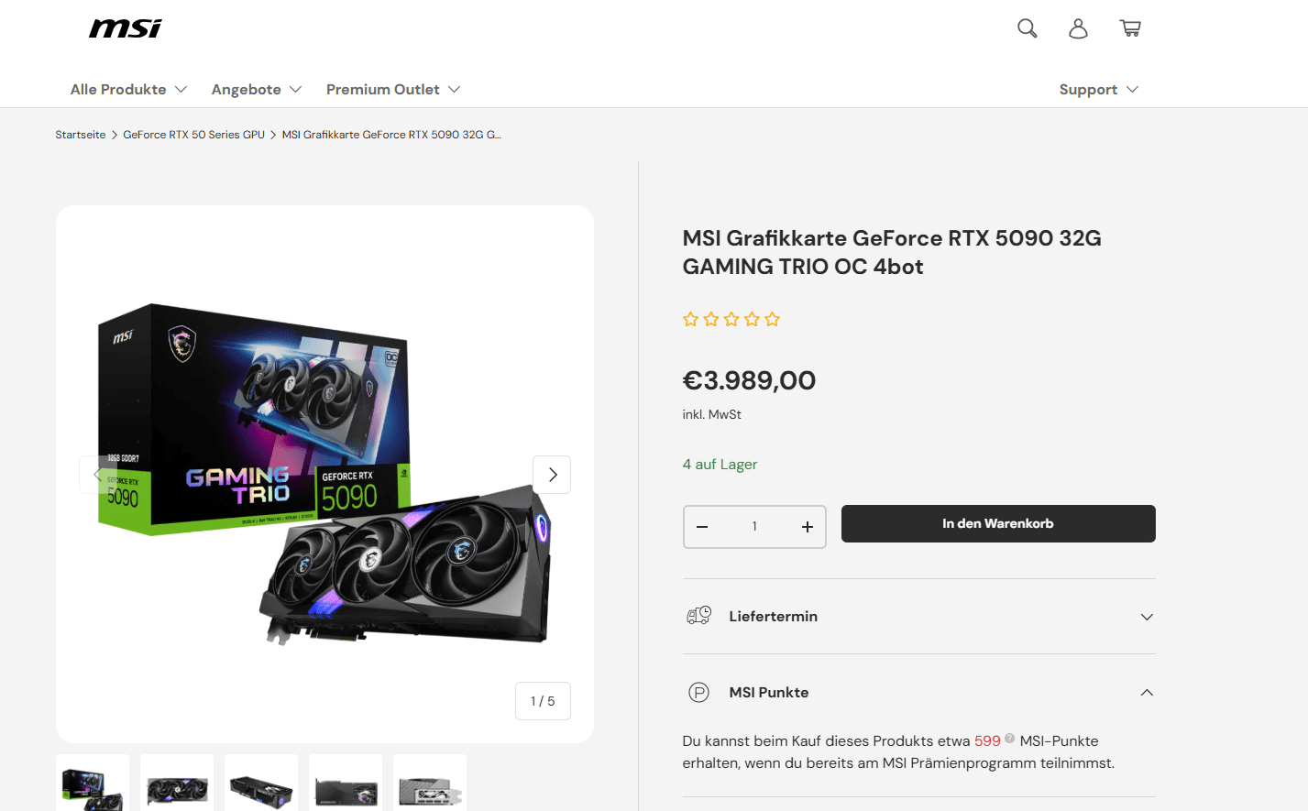Increase quantity with plus button

[807, 527]
